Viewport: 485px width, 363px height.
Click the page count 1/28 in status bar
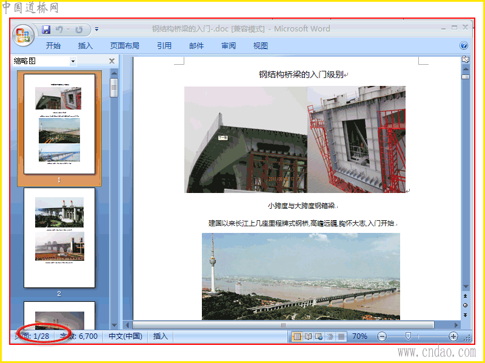tap(32, 336)
